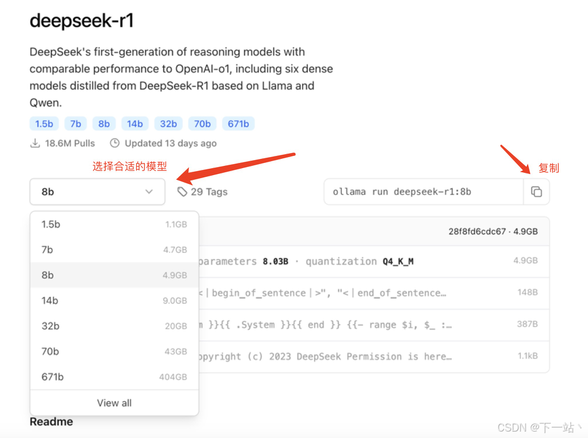The height and width of the screenshot is (438, 588).
Task: Open the 7b blue tag badge
Action: (x=75, y=124)
